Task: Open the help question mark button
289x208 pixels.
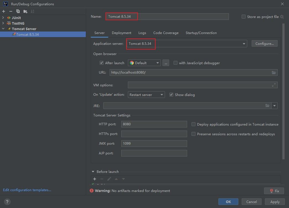Action: point(7,202)
